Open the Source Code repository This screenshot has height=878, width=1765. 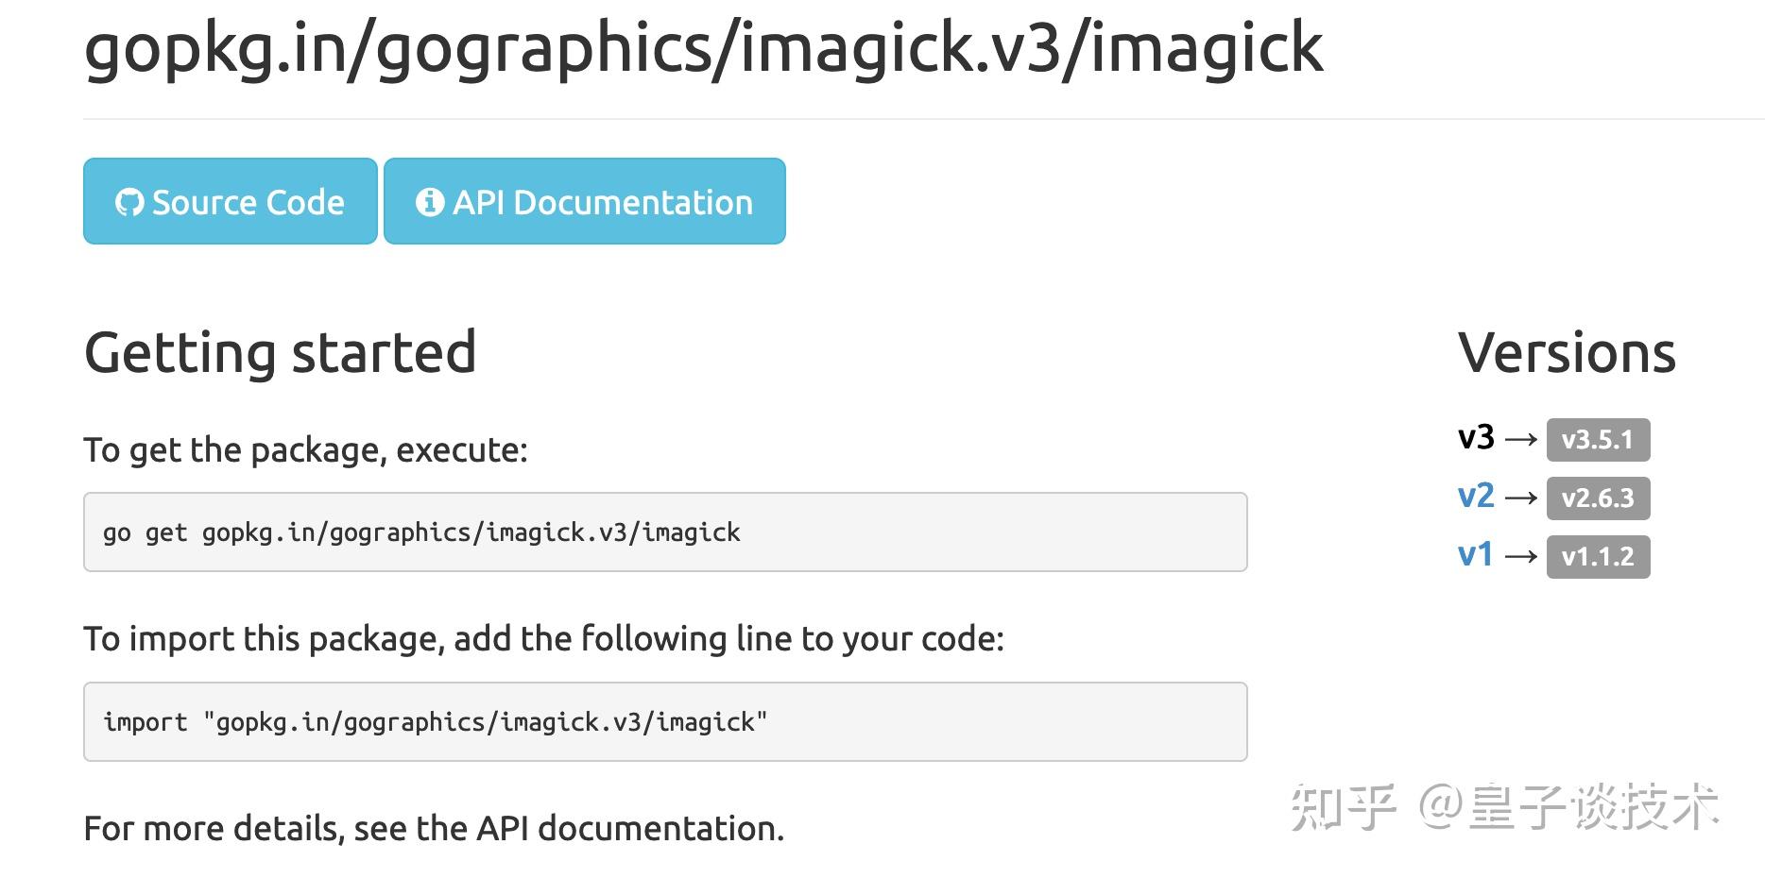click(230, 201)
